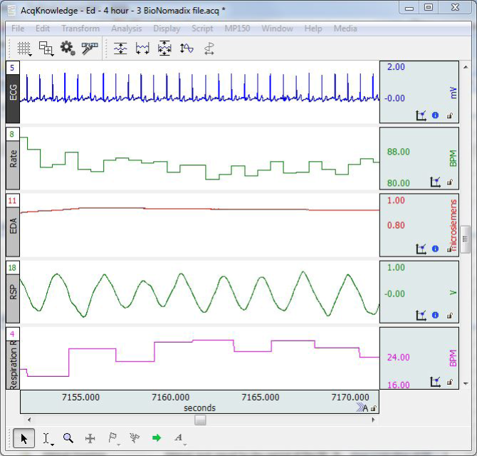The width and height of the screenshot is (477, 456).
Task: Click the optimize ranges waveform icon
Action: (187, 48)
